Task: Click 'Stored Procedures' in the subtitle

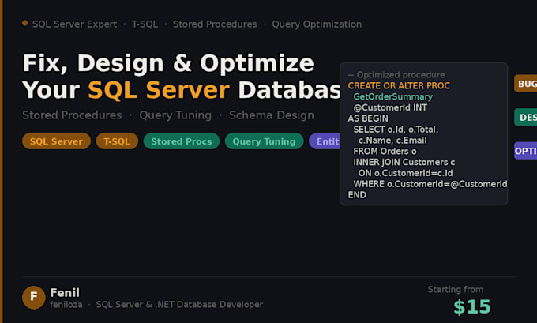Action: click(x=72, y=115)
